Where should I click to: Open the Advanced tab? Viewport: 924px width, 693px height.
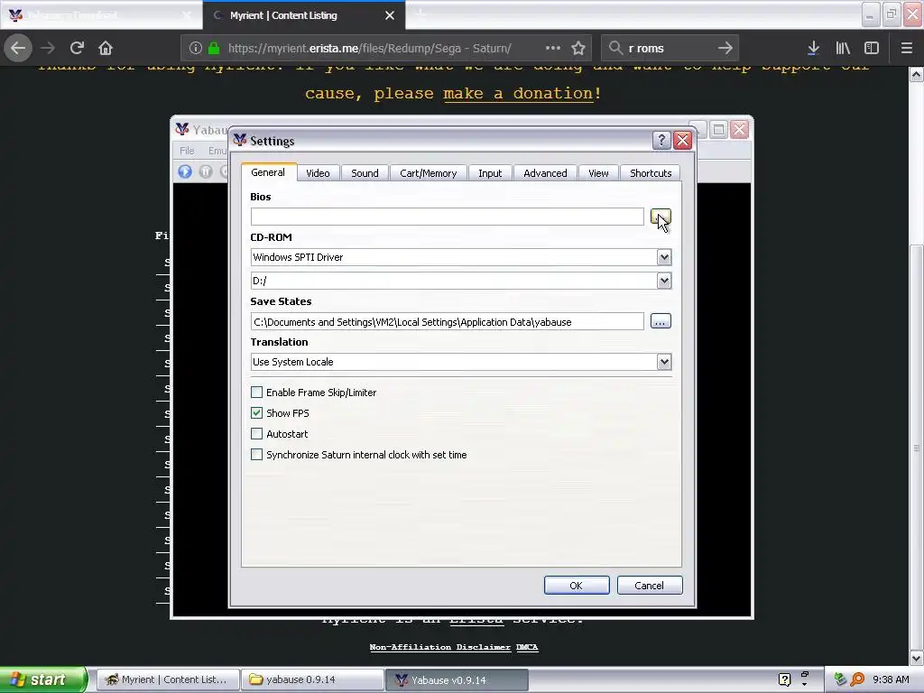point(545,173)
